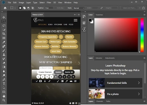Switch to the Libraries tab
The width and height of the screenshot is (147, 105).
pyautogui.click(x=99, y=58)
